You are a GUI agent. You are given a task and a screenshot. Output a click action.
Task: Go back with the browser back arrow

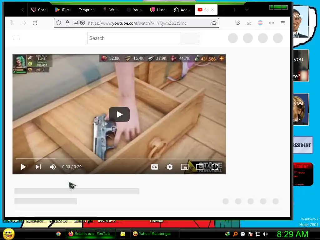coord(12,23)
